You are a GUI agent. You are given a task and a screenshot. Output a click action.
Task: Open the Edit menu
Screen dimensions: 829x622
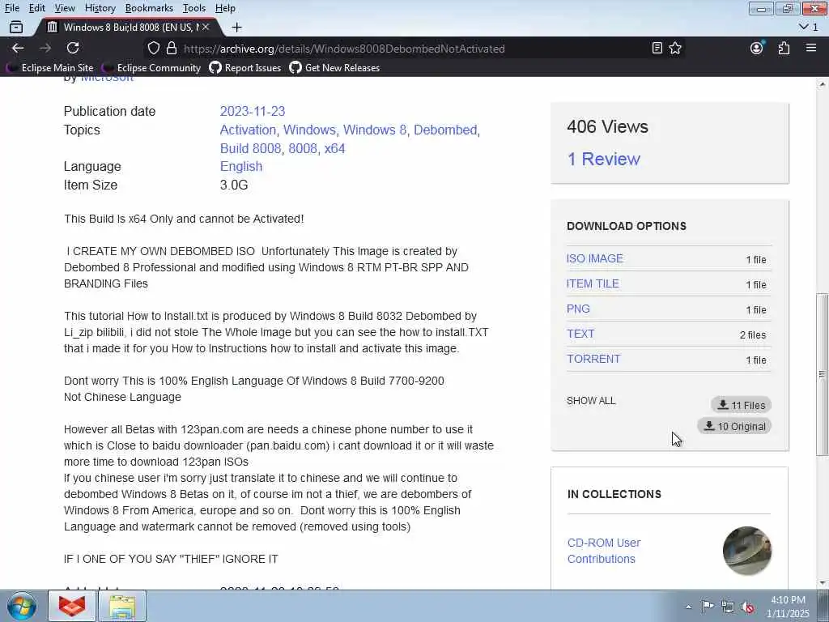[x=36, y=8]
